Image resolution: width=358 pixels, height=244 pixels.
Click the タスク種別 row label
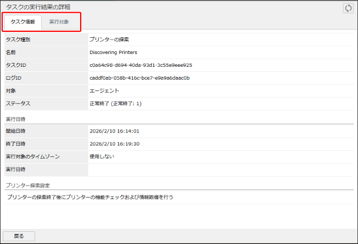tap(18, 40)
